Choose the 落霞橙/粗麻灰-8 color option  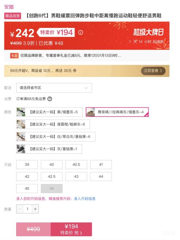coord(53,124)
